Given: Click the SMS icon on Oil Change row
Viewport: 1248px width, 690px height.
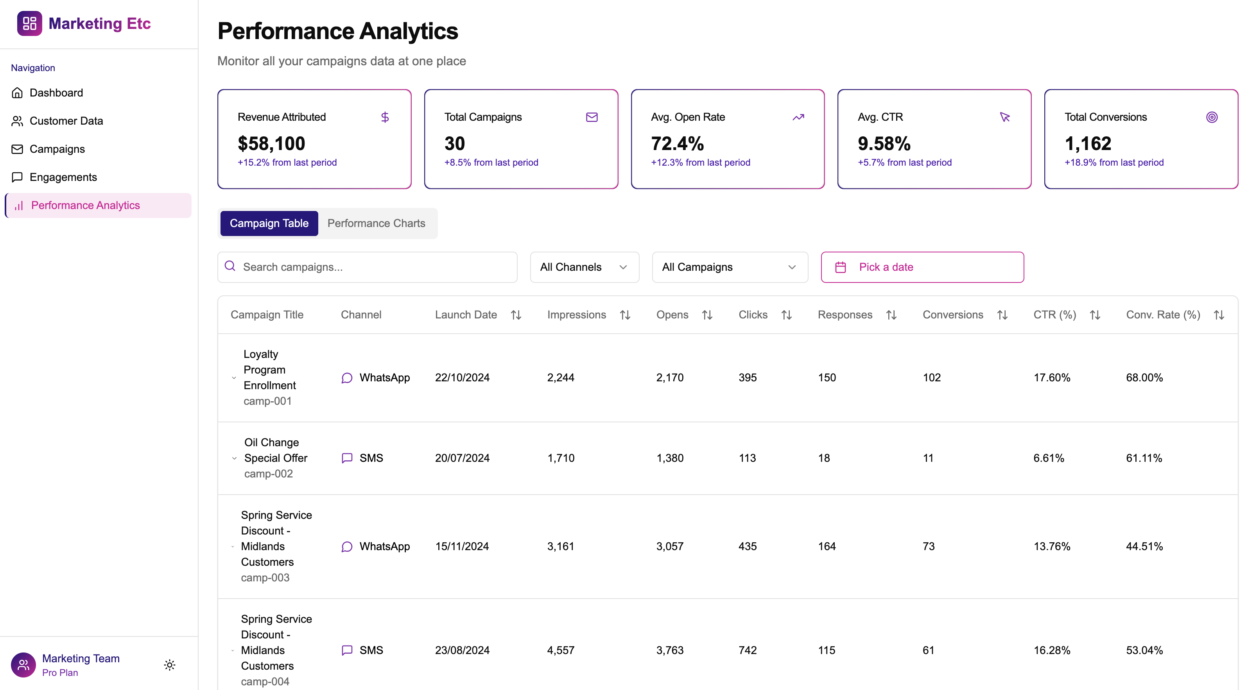Looking at the screenshot, I should pyautogui.click(x=346, y=458).
